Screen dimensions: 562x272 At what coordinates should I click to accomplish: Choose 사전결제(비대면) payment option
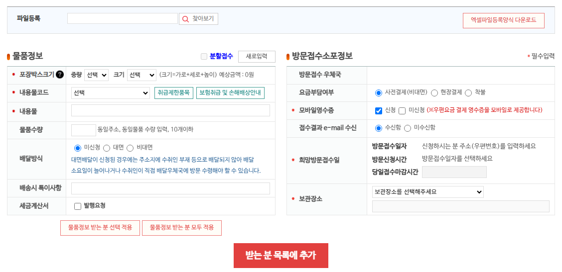379,93
